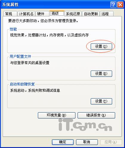
Task: Select the 硬件 tab
Action: point(42,14)
